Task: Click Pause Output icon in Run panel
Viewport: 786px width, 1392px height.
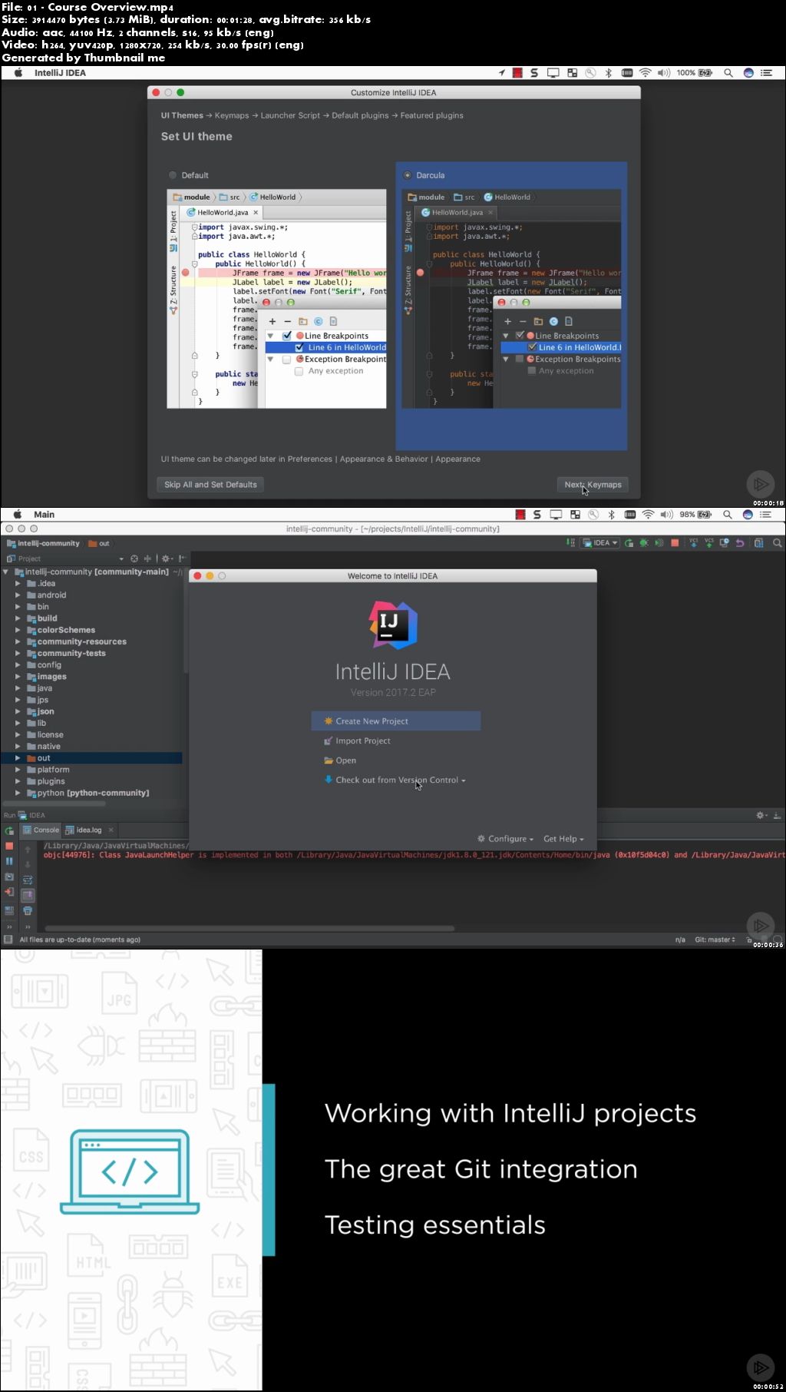Action: [x=9, y=861]
